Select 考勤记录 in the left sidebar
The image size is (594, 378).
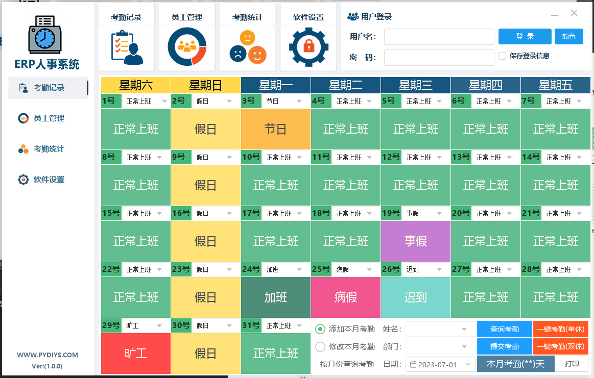pos(49,88)
